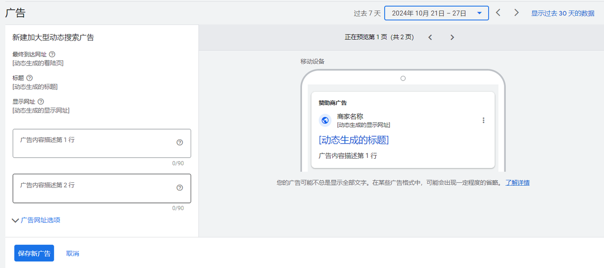Click 赞助商广告 label in preview
604x268 pixels.
[x=333, y=103]
